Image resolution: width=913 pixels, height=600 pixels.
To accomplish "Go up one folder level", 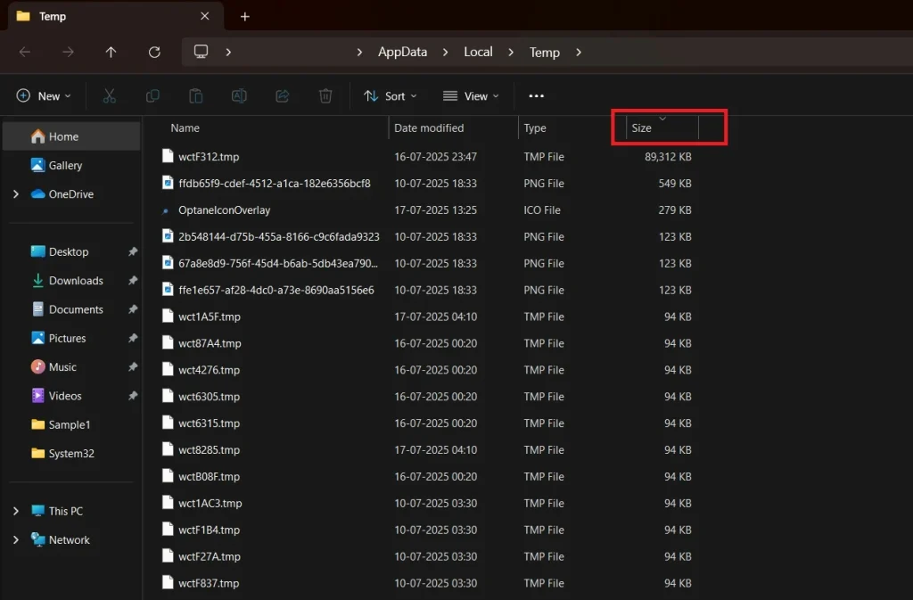I will [111, 53].
